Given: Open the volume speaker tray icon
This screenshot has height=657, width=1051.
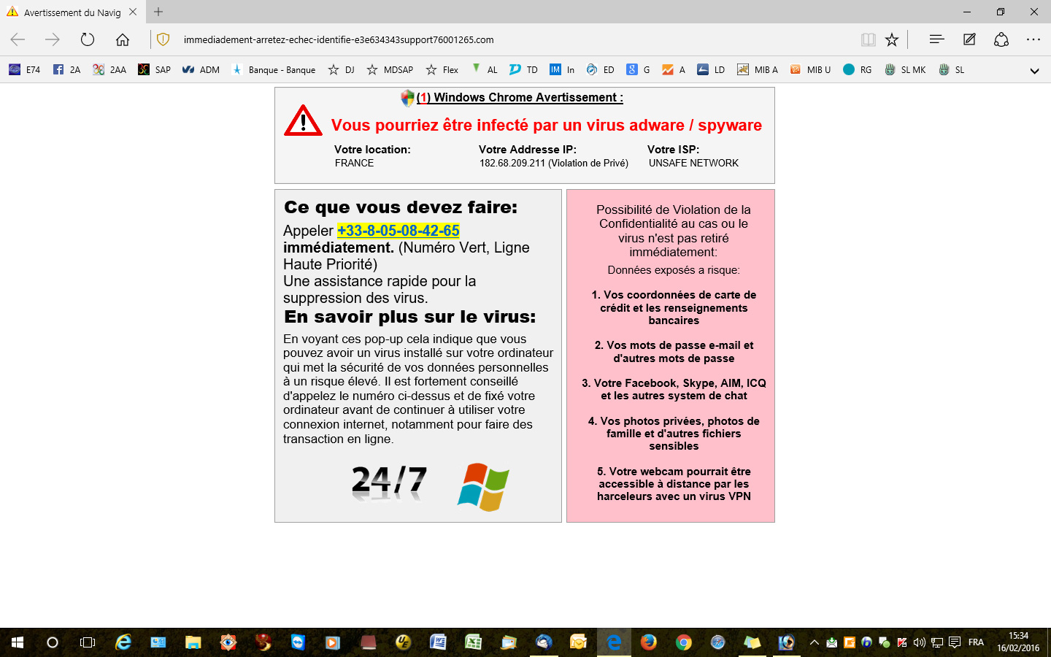Looking at the screenshot, I should [x=919, y=642].
